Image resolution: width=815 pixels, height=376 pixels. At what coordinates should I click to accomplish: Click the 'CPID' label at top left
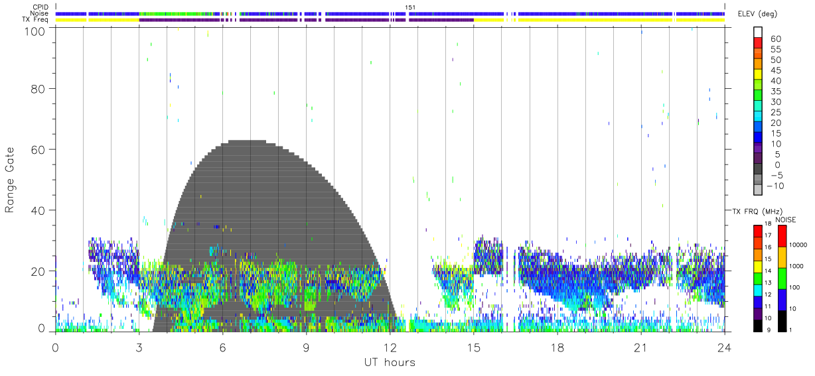[x=40, y=7]
